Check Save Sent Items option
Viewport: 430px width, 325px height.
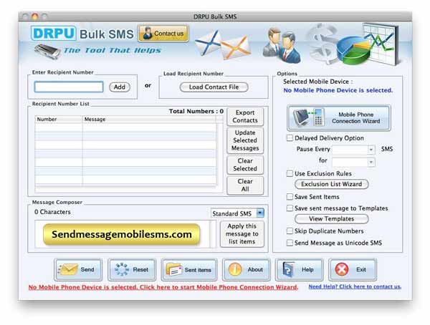pos(290,196)
